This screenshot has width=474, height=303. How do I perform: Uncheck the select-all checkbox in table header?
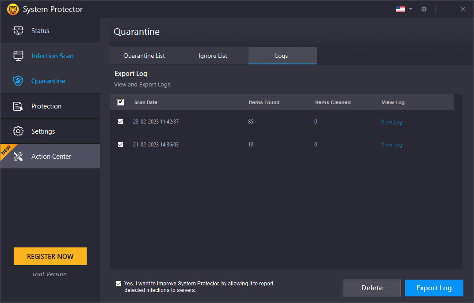120,102
